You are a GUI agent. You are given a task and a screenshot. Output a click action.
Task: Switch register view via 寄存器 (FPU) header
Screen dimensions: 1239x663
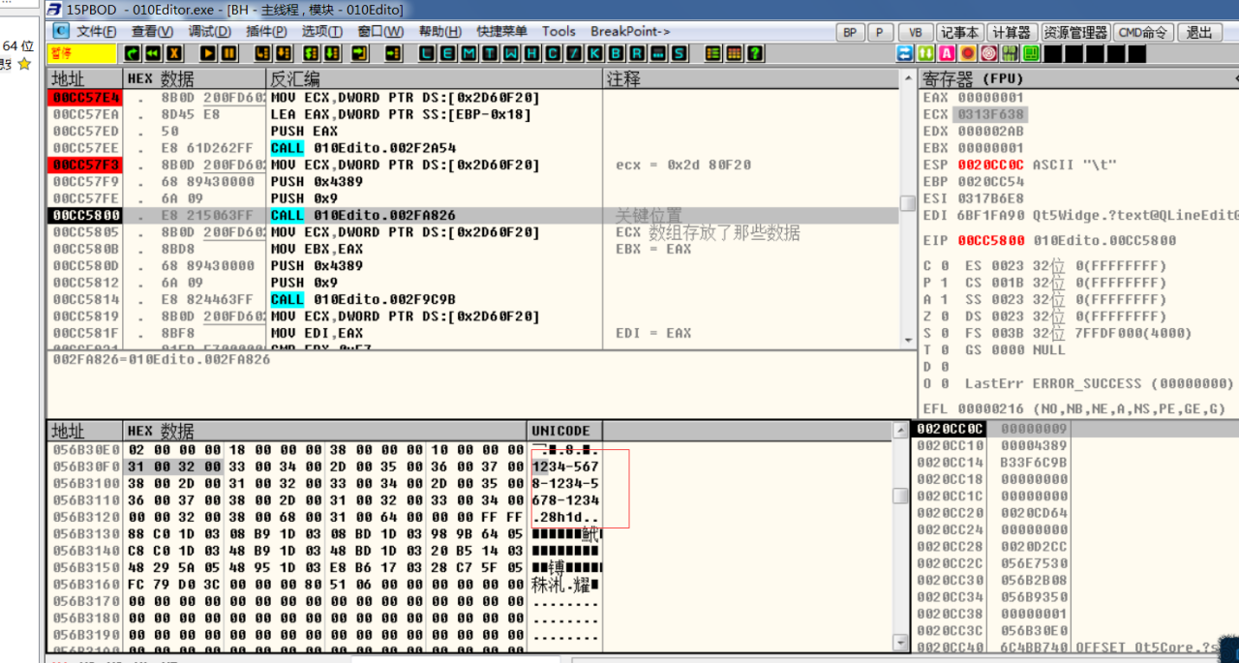click(973, 78)
